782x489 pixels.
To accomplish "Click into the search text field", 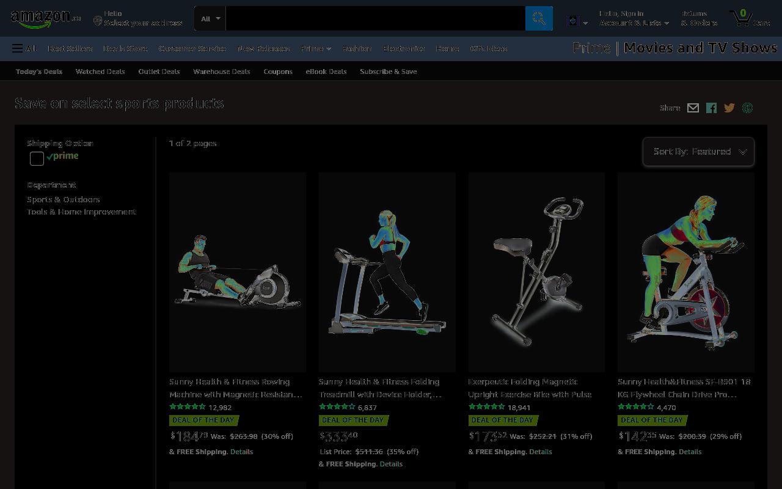I will coord(376,18).
